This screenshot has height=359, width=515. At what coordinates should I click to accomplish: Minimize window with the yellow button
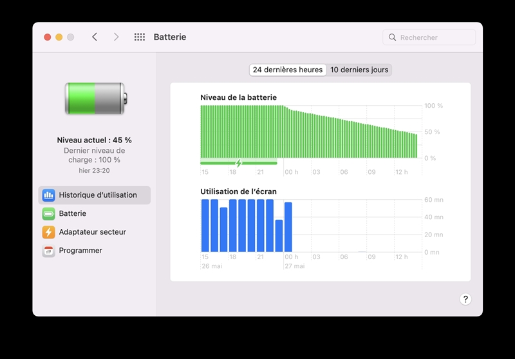pos(59,37)
